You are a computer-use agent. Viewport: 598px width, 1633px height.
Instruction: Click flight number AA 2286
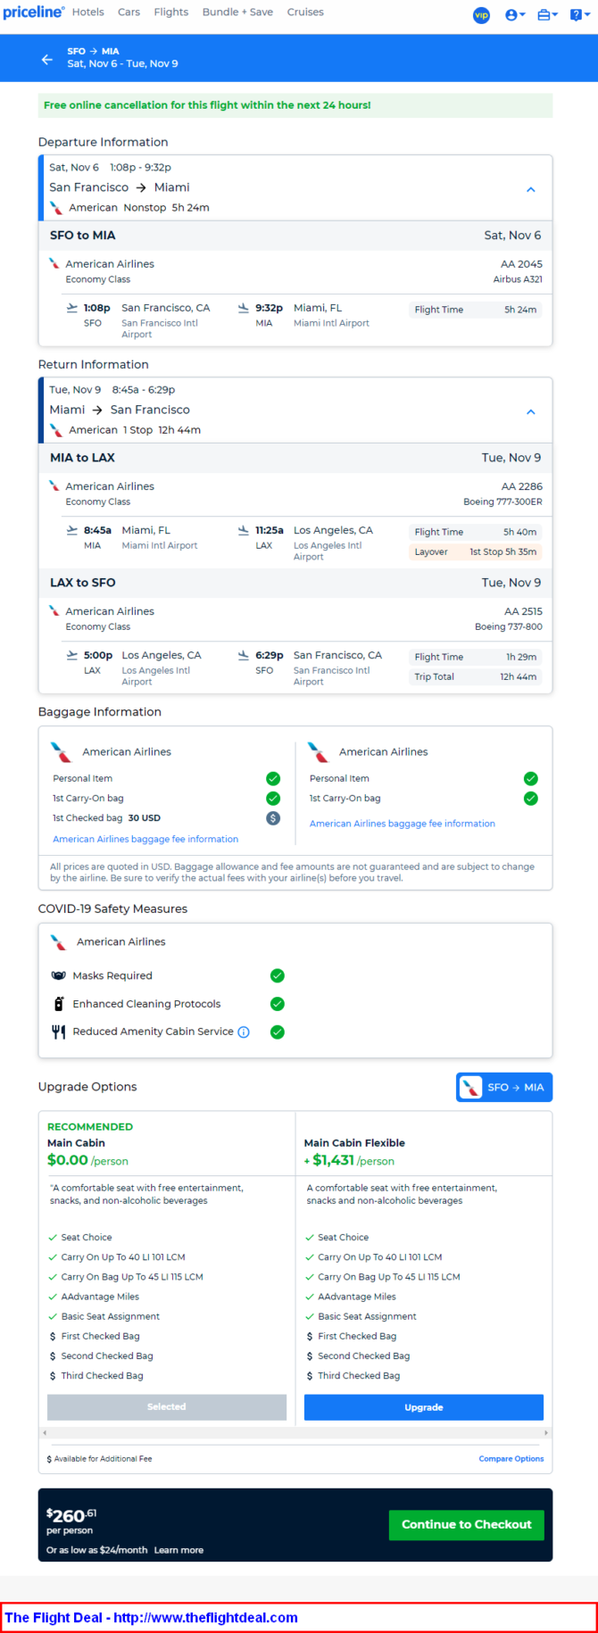(521, 486)
